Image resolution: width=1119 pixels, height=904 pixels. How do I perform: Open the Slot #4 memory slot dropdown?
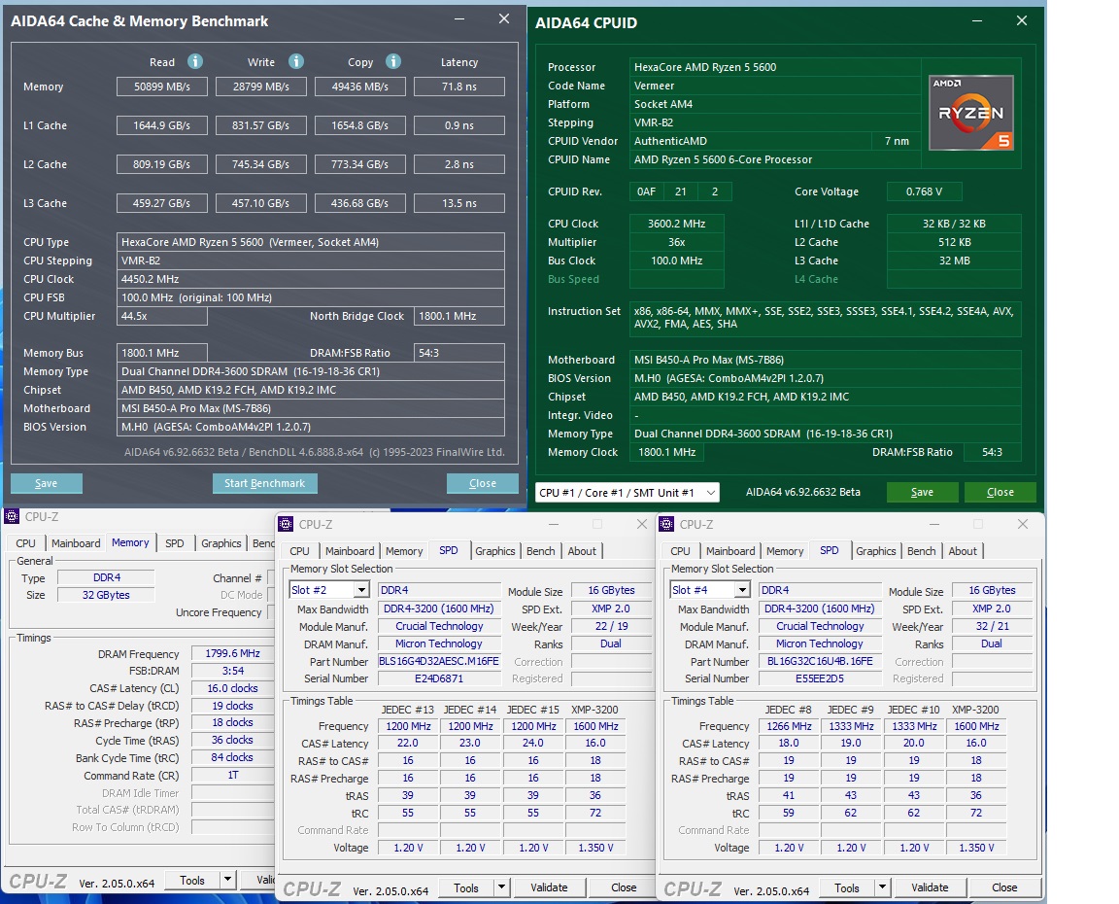click(742, 590)
